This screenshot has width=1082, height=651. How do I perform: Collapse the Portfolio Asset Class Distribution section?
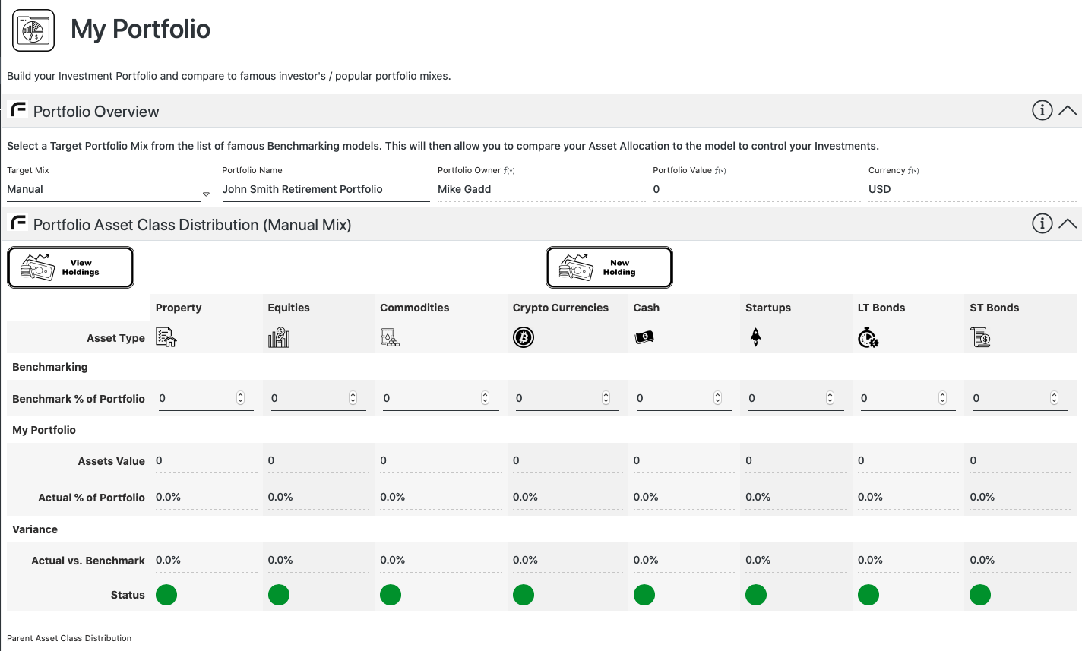(1067, 223)
